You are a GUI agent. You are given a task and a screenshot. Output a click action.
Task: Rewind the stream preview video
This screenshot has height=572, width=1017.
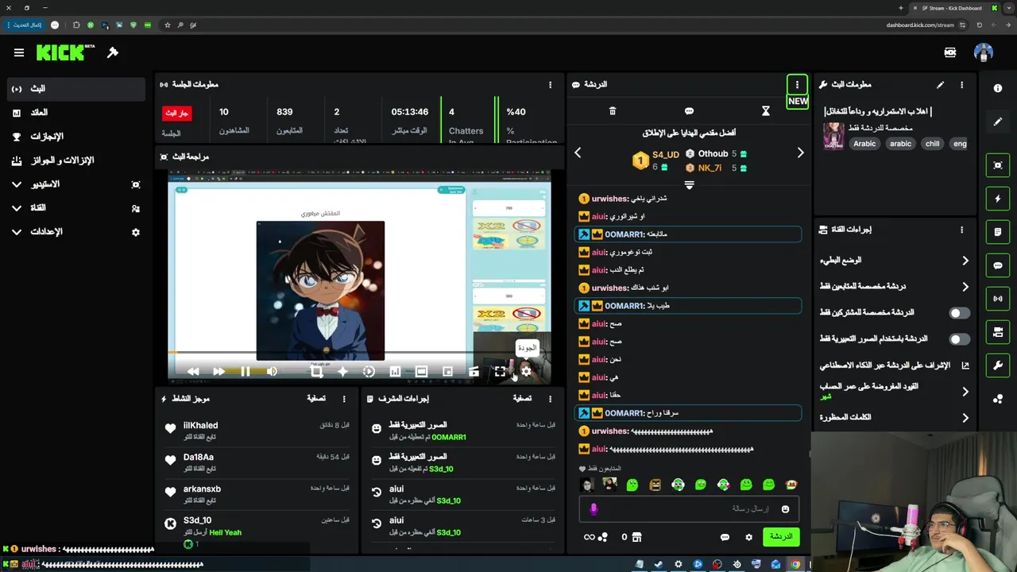(193, 371)
